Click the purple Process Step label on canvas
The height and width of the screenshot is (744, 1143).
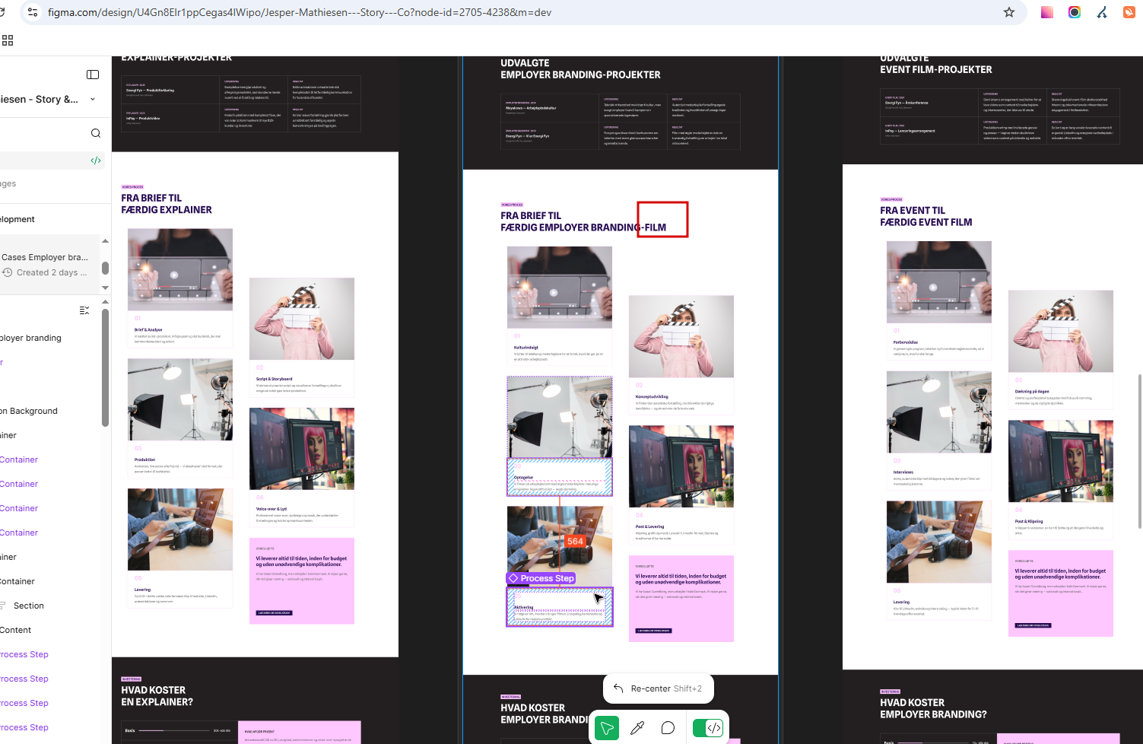point(541,578)
